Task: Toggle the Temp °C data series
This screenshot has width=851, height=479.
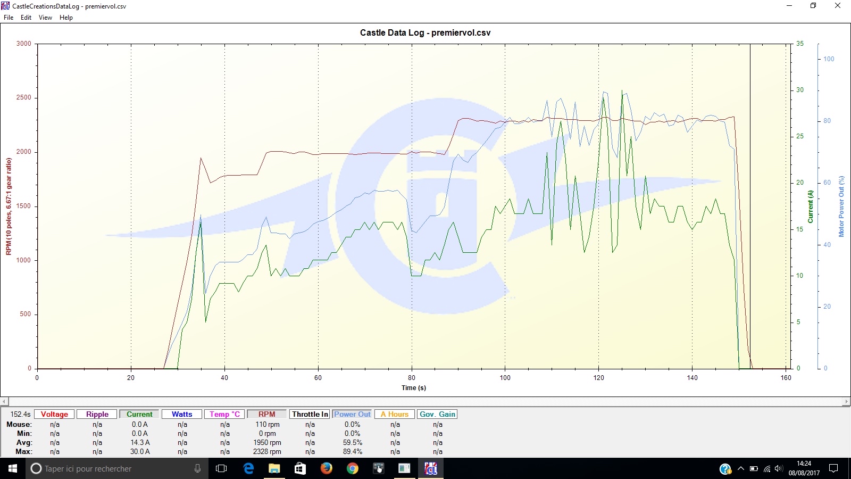Action: coord(224,414)
